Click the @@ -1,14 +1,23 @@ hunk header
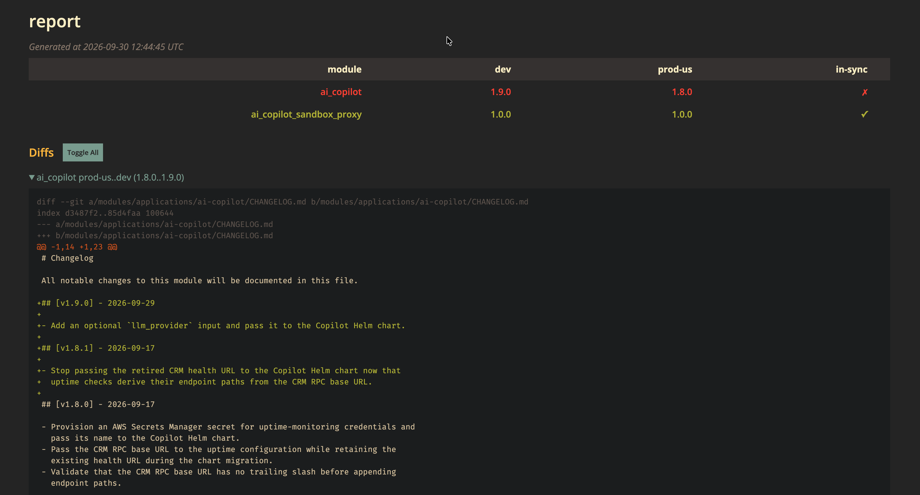The height and width of the screenshot is (495, 920). [x=77, y=247]
